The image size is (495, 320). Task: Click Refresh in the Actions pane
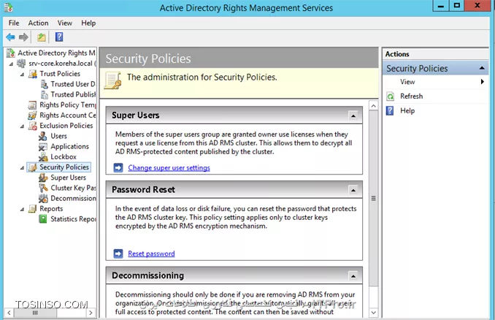(411, 96)
